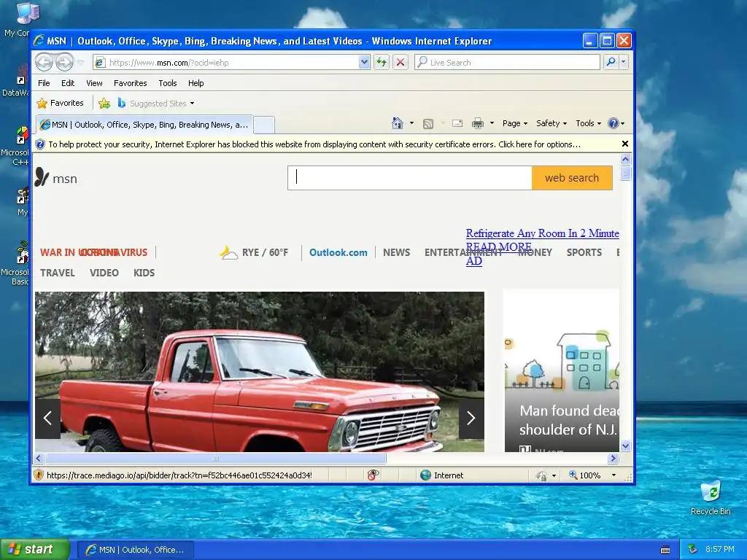Open the NEWS section link
The height and width of the screenshot is (560, 747).
tap(396, 252)
